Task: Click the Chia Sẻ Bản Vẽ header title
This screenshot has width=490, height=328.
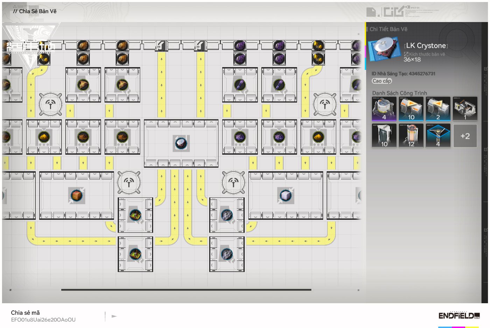Action: tap(37, 11)
